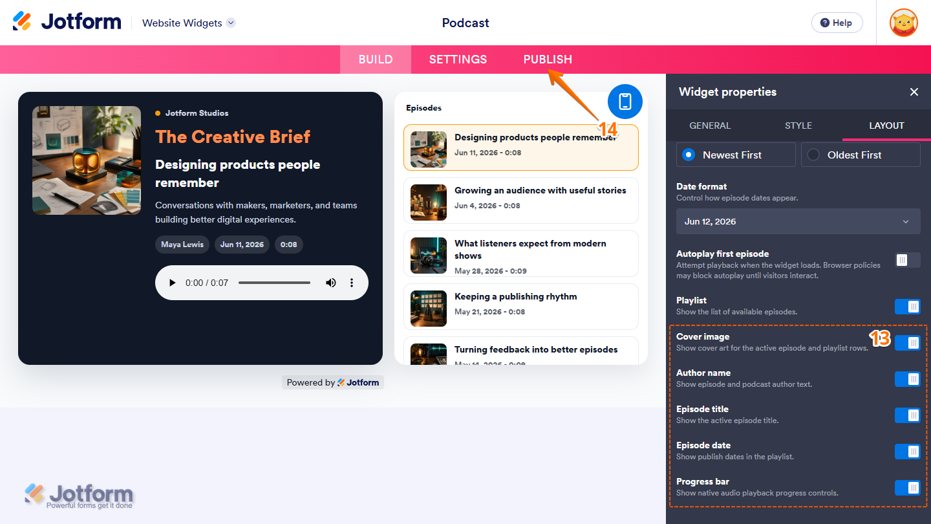Choose Turning feedback into better episodes

[521, 351]
